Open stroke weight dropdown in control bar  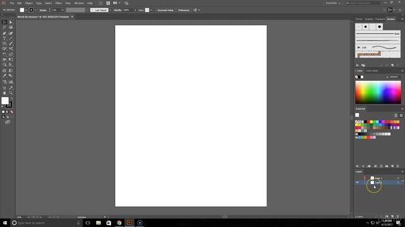pyautogui.click(x=63, y=10)
